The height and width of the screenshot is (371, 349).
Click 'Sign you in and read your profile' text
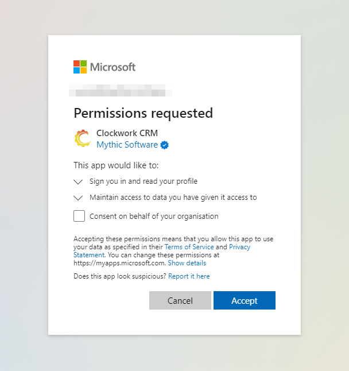(144, 181)
